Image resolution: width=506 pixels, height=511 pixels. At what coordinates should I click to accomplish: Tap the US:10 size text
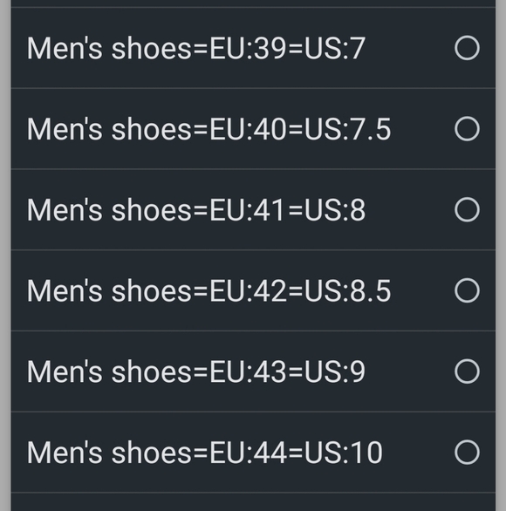[x=344, y=453]
